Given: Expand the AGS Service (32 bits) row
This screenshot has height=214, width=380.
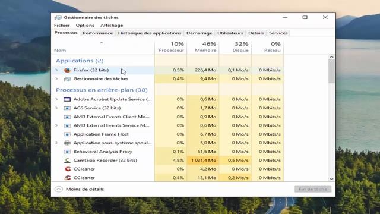Looking at the screenshot, I should click(x=56, y=108).
